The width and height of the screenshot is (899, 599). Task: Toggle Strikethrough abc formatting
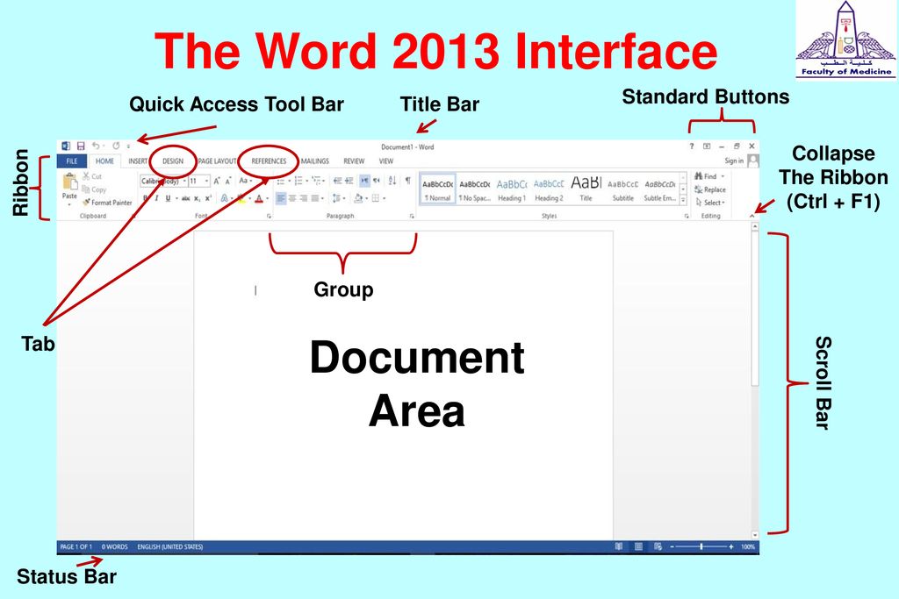tap(186, 198)
